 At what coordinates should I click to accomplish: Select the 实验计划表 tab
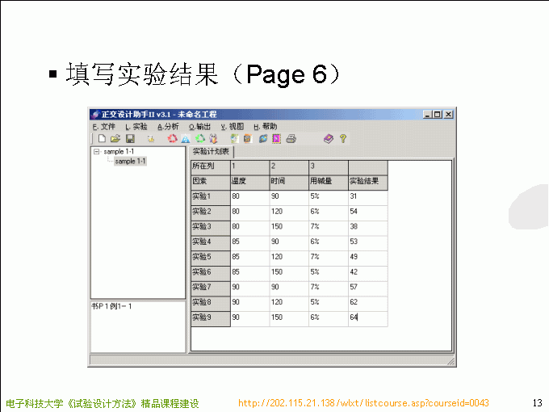point(211,152)
